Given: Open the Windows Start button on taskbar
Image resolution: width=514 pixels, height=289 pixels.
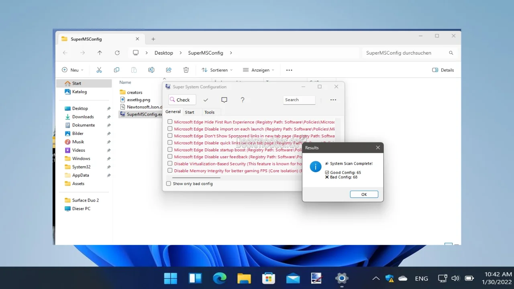Looking at the screenshot, I should 171,278.
